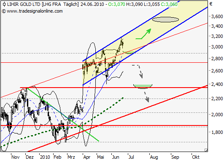224x160 pixels.
Task: Click the candlestick symbol icon before LIHIR GOLD
Action: [4, 4]
